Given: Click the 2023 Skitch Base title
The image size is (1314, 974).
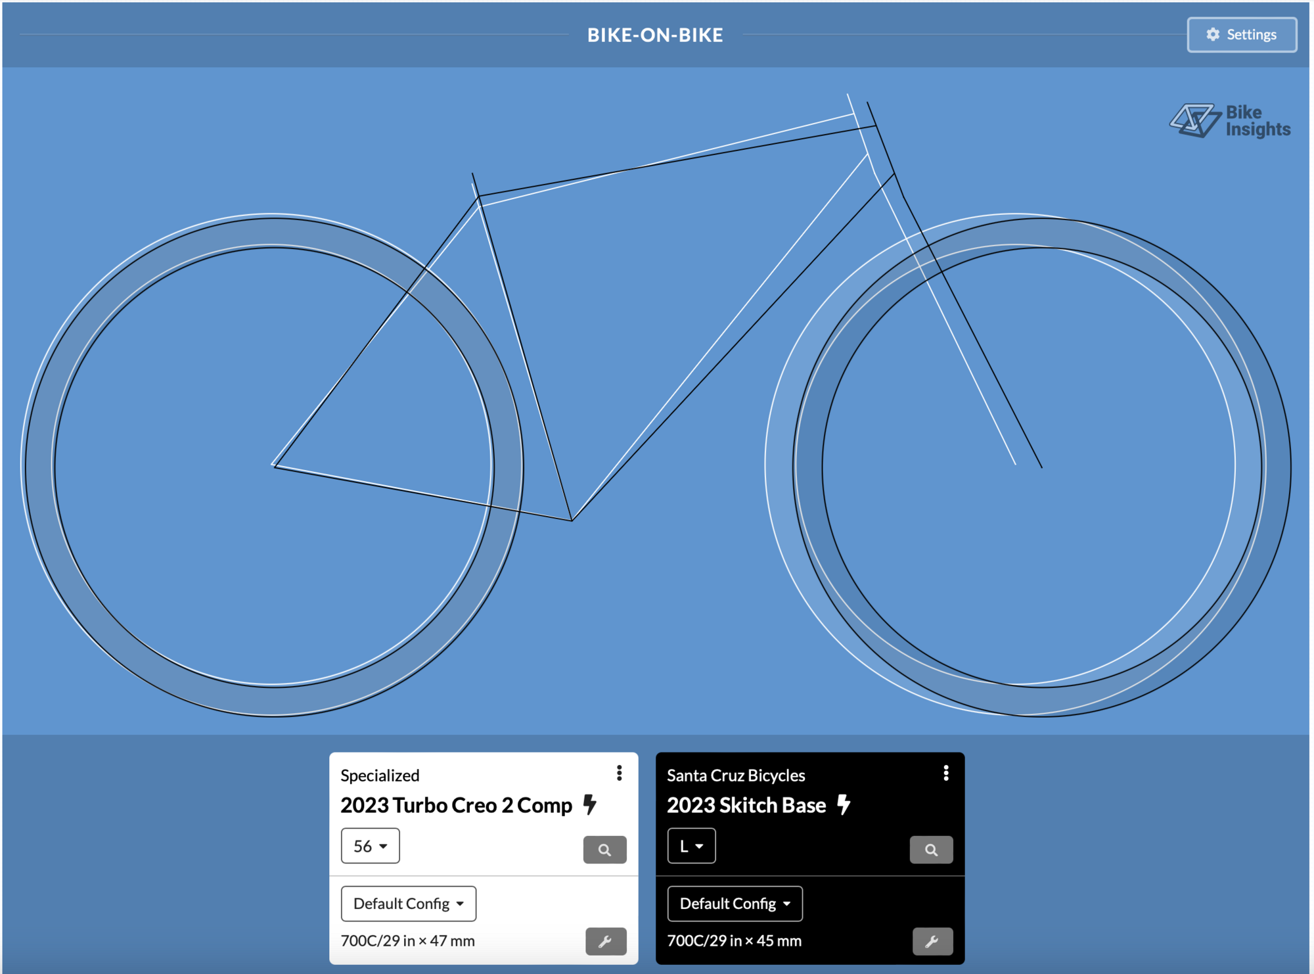Looking at the screenshot, I should coord(746,805).
